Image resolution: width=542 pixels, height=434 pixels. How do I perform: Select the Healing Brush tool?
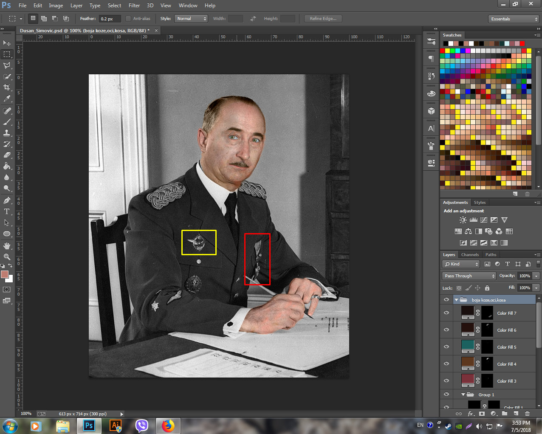(7, 111)
